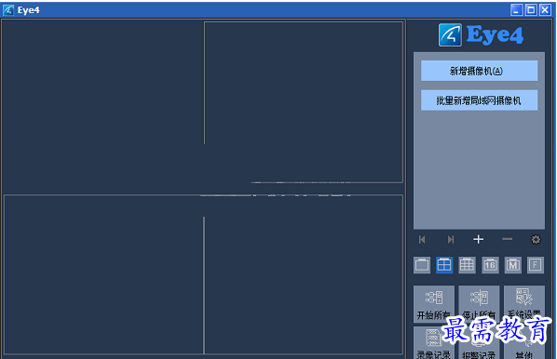Open the gear settings icon
Image resolution: width=557 pixels, height=359 pixels.
536,239
